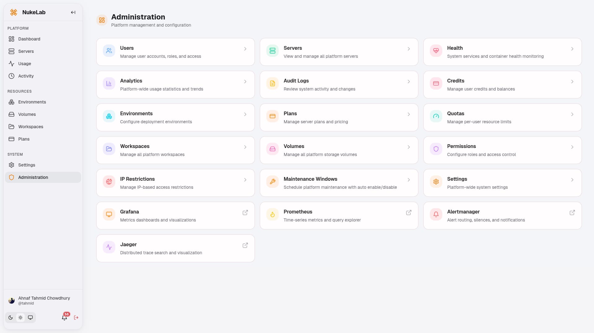594x333 pixels.
Task: Click the chevron on the Quotas card
Action: pos(572,114)
